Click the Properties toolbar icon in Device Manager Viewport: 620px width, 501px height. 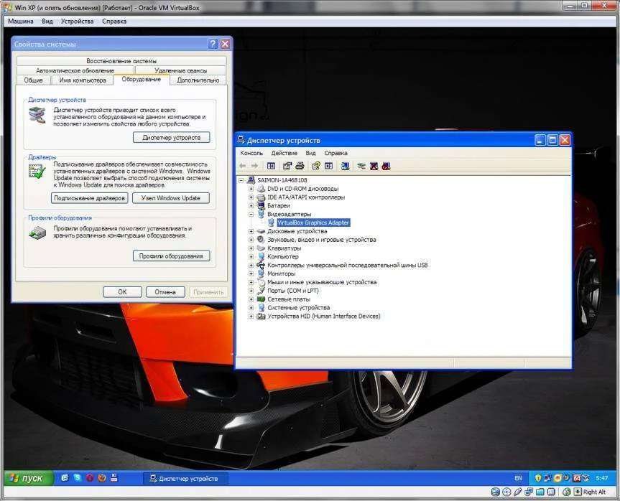point(287,166)
